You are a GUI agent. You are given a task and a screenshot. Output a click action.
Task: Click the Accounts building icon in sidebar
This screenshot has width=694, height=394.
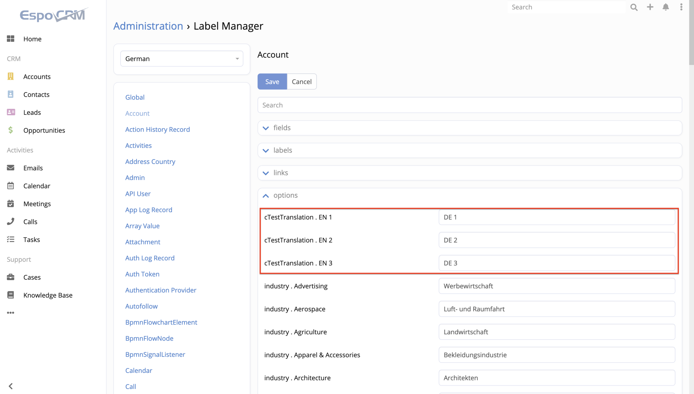pyautogui.click(x=11, y=76)
